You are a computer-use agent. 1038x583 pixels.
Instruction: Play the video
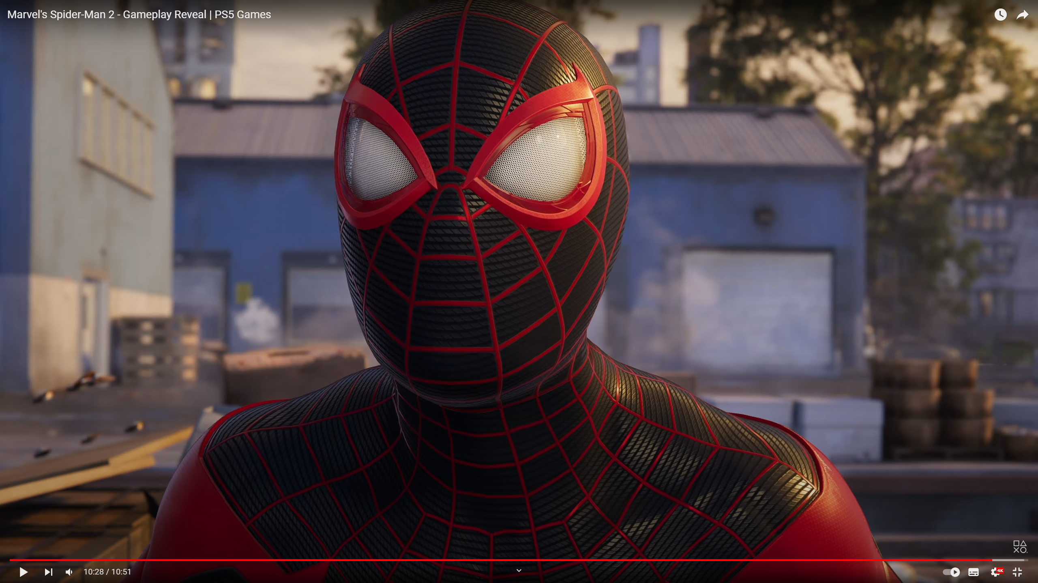[24, 572]
